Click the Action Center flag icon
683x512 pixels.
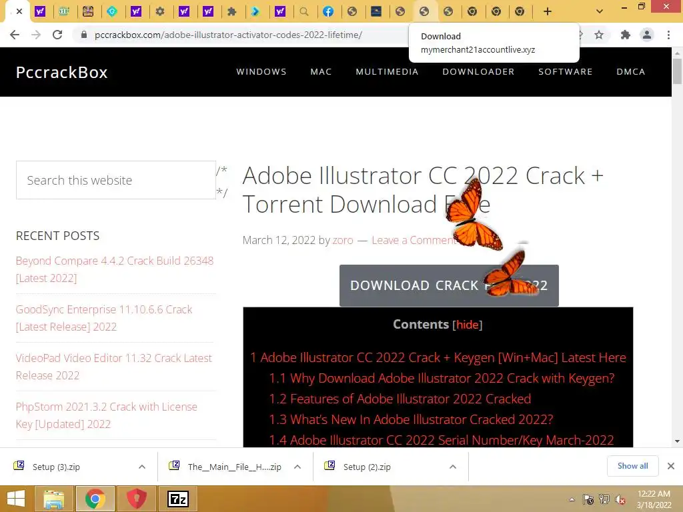(588, 499)
